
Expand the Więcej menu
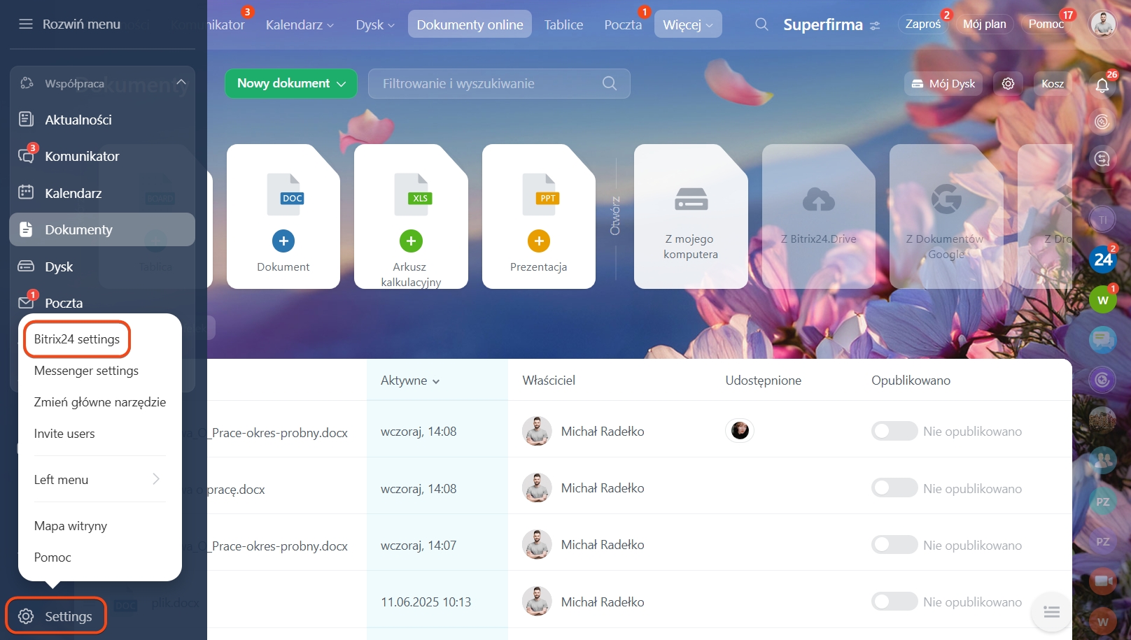click(688, 24)
